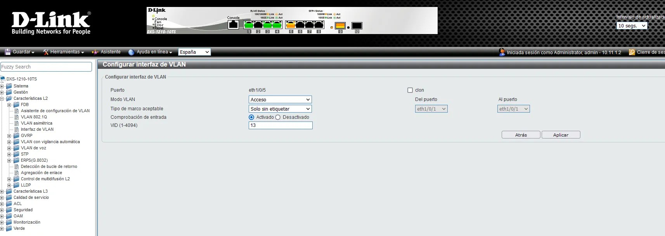Expand the GVRP tree node

coord(9,136)
